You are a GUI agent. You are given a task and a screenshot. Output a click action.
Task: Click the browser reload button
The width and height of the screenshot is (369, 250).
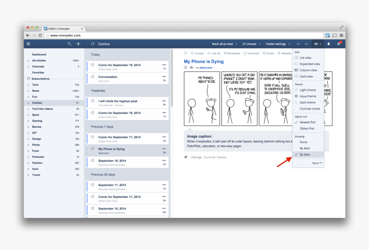(40, 36)
